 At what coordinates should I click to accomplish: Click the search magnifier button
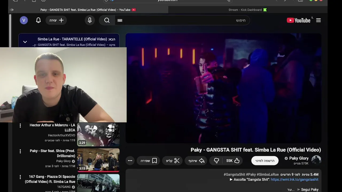coord(107,20)
